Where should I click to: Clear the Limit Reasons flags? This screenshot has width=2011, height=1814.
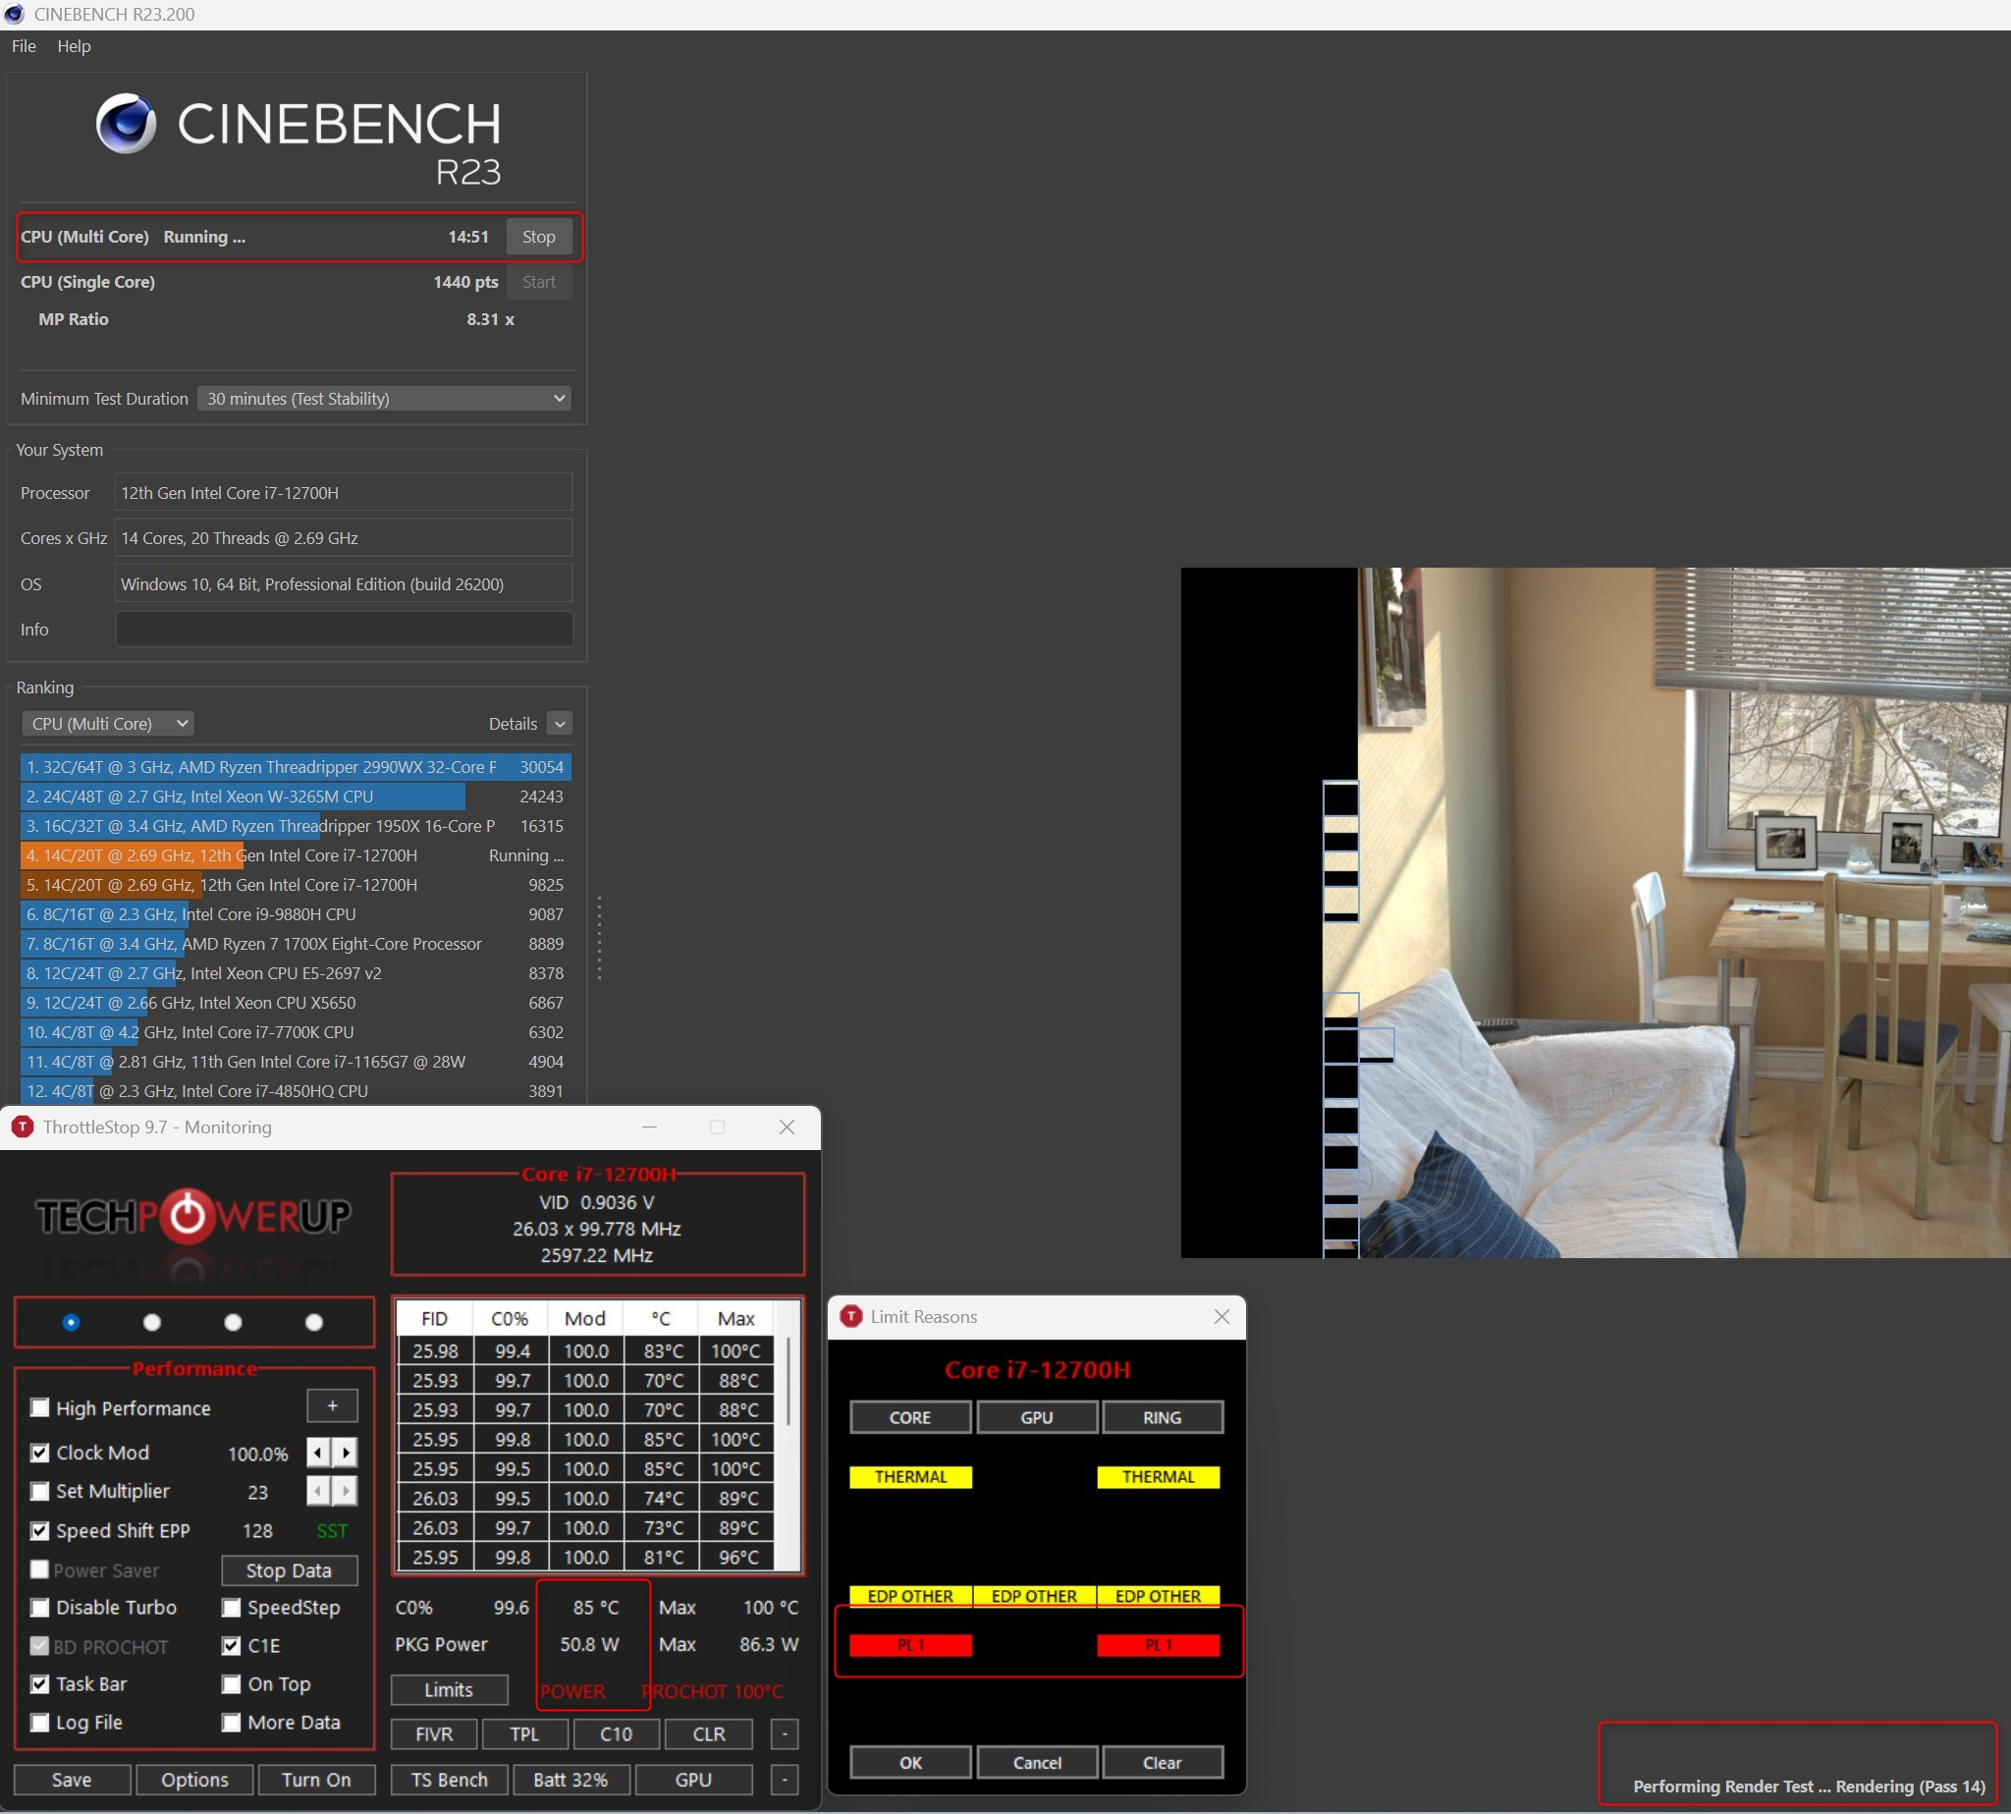click(1163, 1763)
